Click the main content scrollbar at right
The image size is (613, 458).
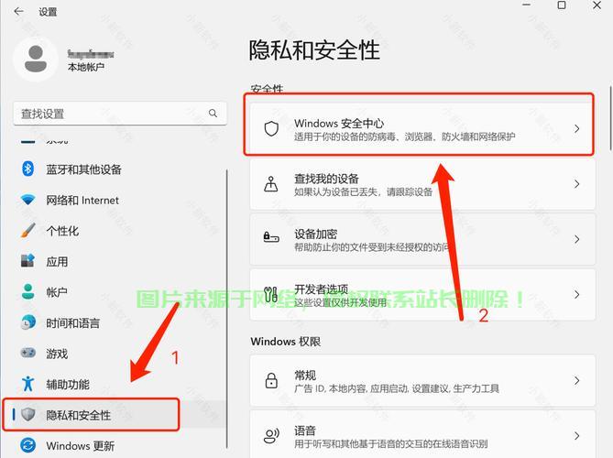(x=610, y=117)
